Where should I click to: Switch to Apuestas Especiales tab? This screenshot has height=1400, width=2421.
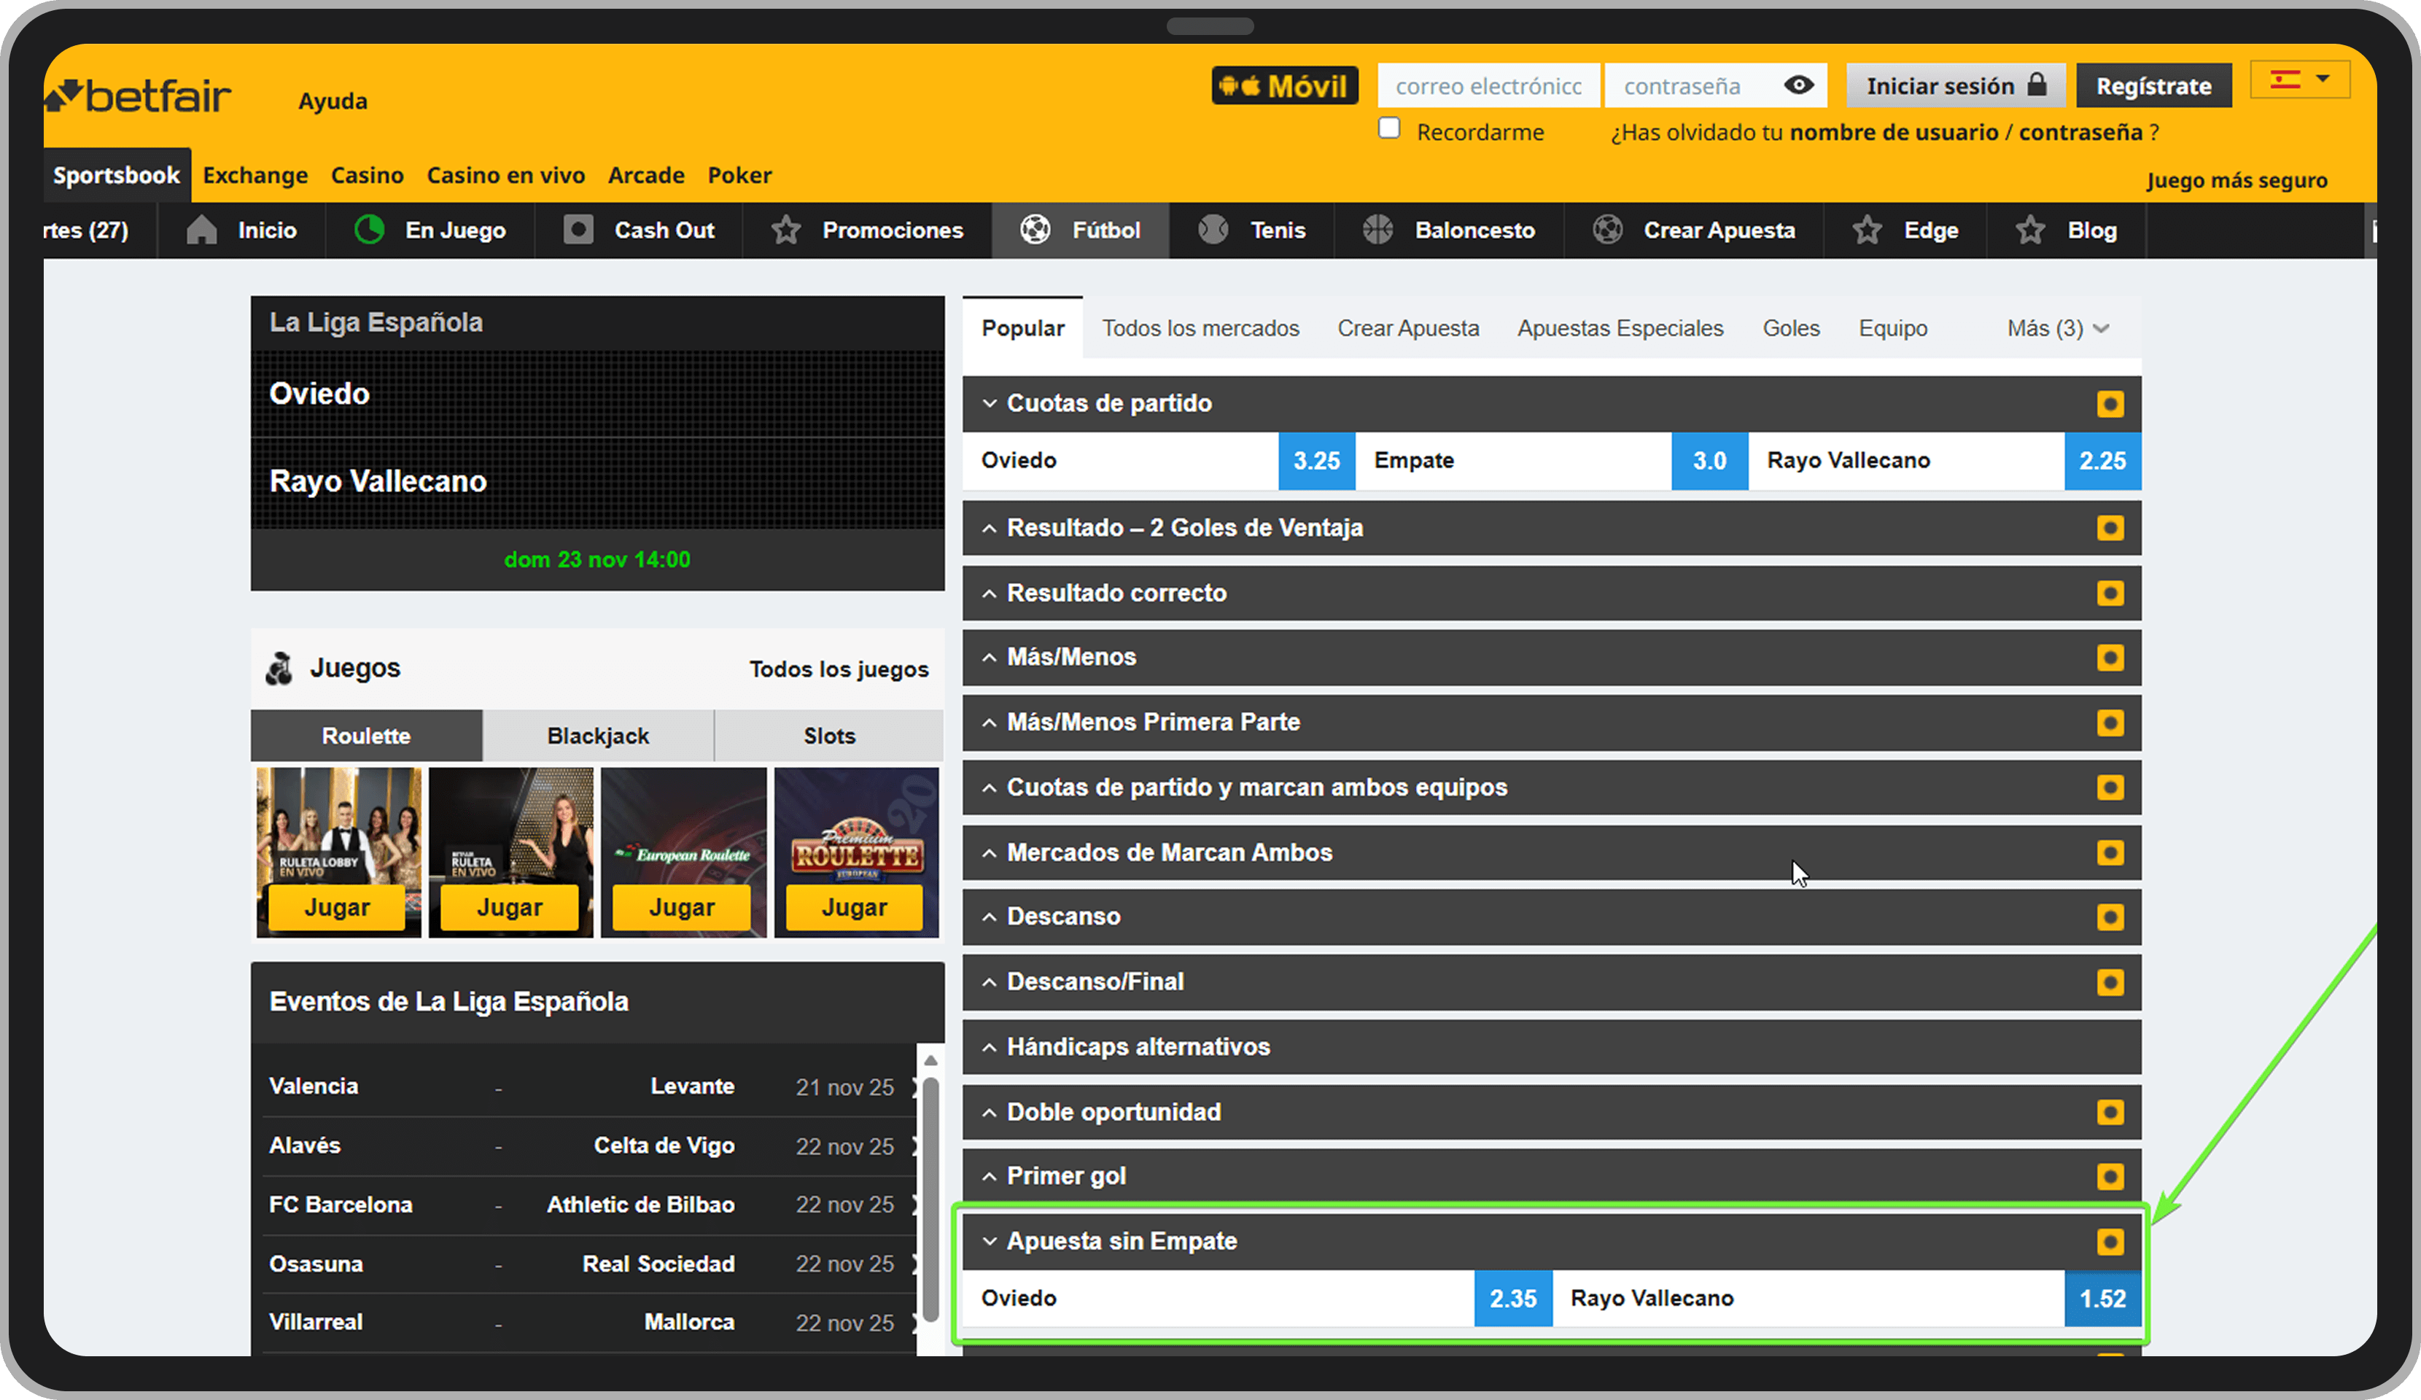click(x=1621, y=329)
